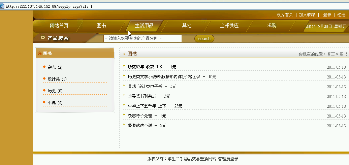Open the 全部供应 navigation tab

click(229, 26)
